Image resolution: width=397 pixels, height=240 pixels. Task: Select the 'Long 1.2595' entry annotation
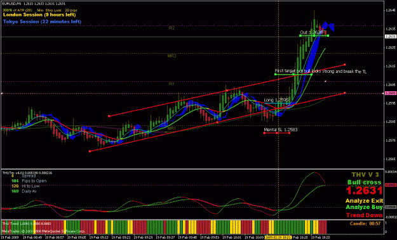pyautogui.click(x=276, y=100)
